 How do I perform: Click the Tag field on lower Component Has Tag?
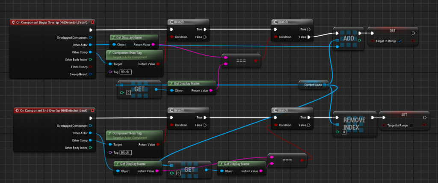pos(125,152)
